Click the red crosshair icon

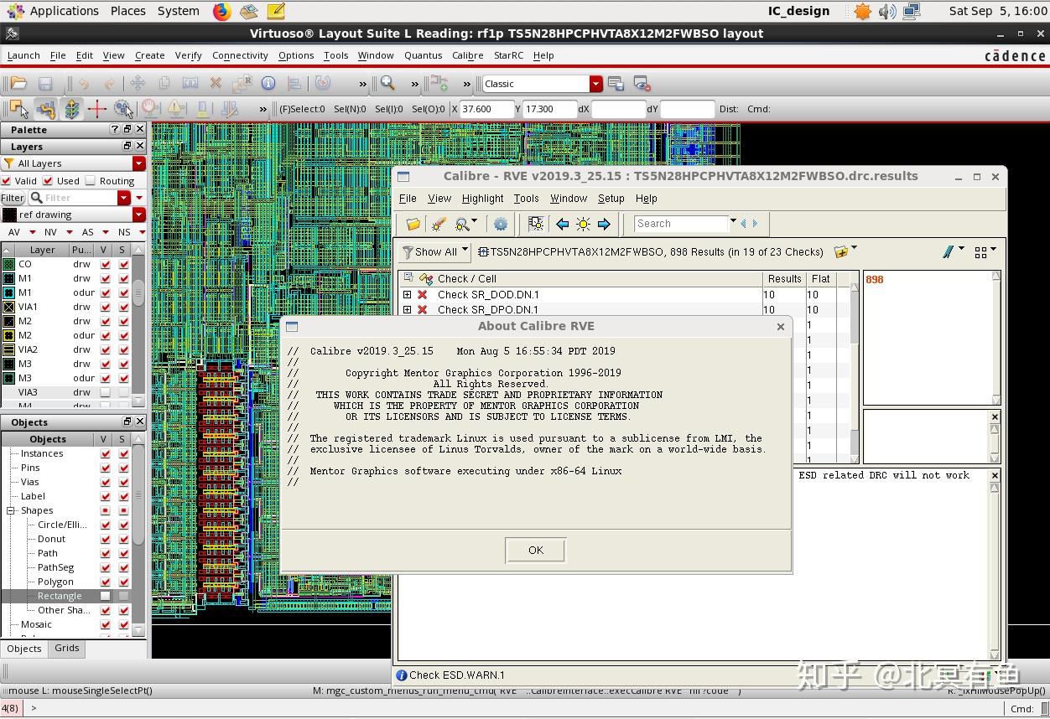(x=96, y=109)
